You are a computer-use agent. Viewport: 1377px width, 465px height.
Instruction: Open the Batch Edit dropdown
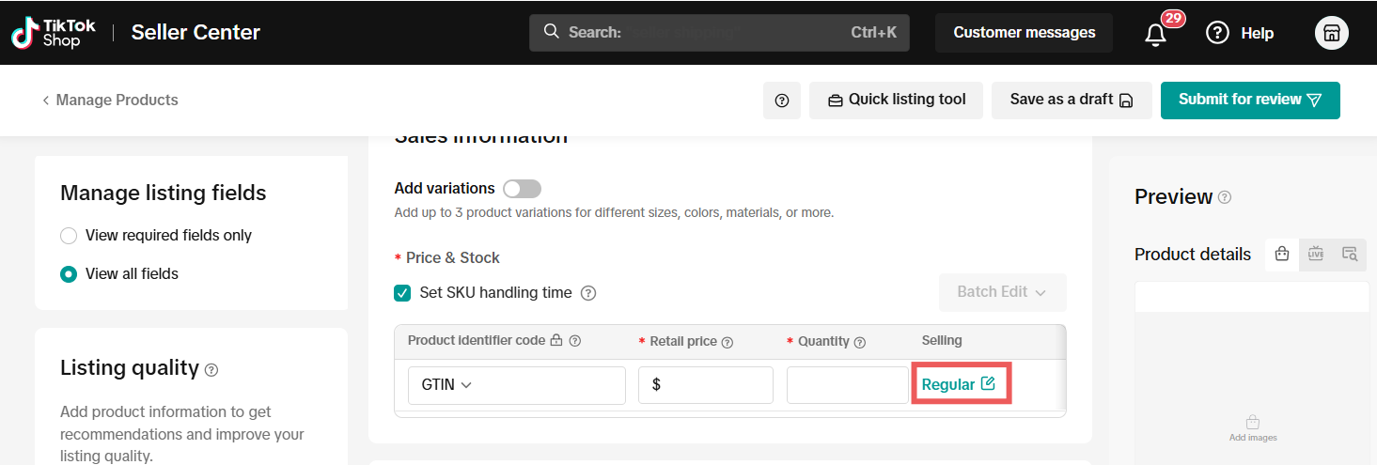tap(1001, 292)
